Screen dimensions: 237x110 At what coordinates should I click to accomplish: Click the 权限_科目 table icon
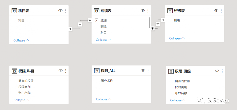(14, 71)
